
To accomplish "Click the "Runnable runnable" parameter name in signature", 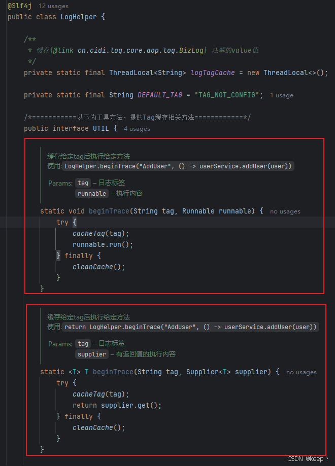I will coord(234,211).
